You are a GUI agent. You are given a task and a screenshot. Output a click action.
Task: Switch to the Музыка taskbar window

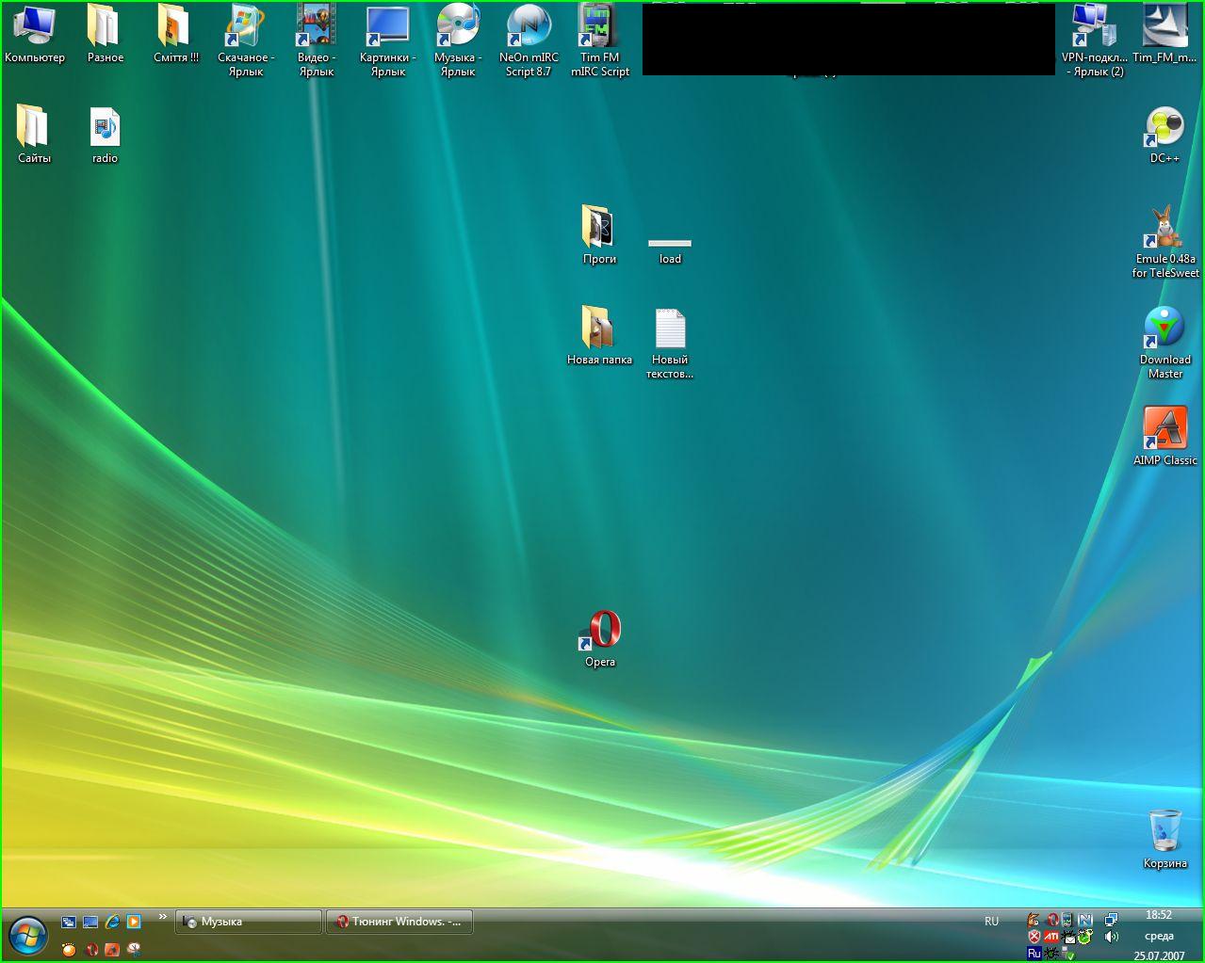click(249, 922)
